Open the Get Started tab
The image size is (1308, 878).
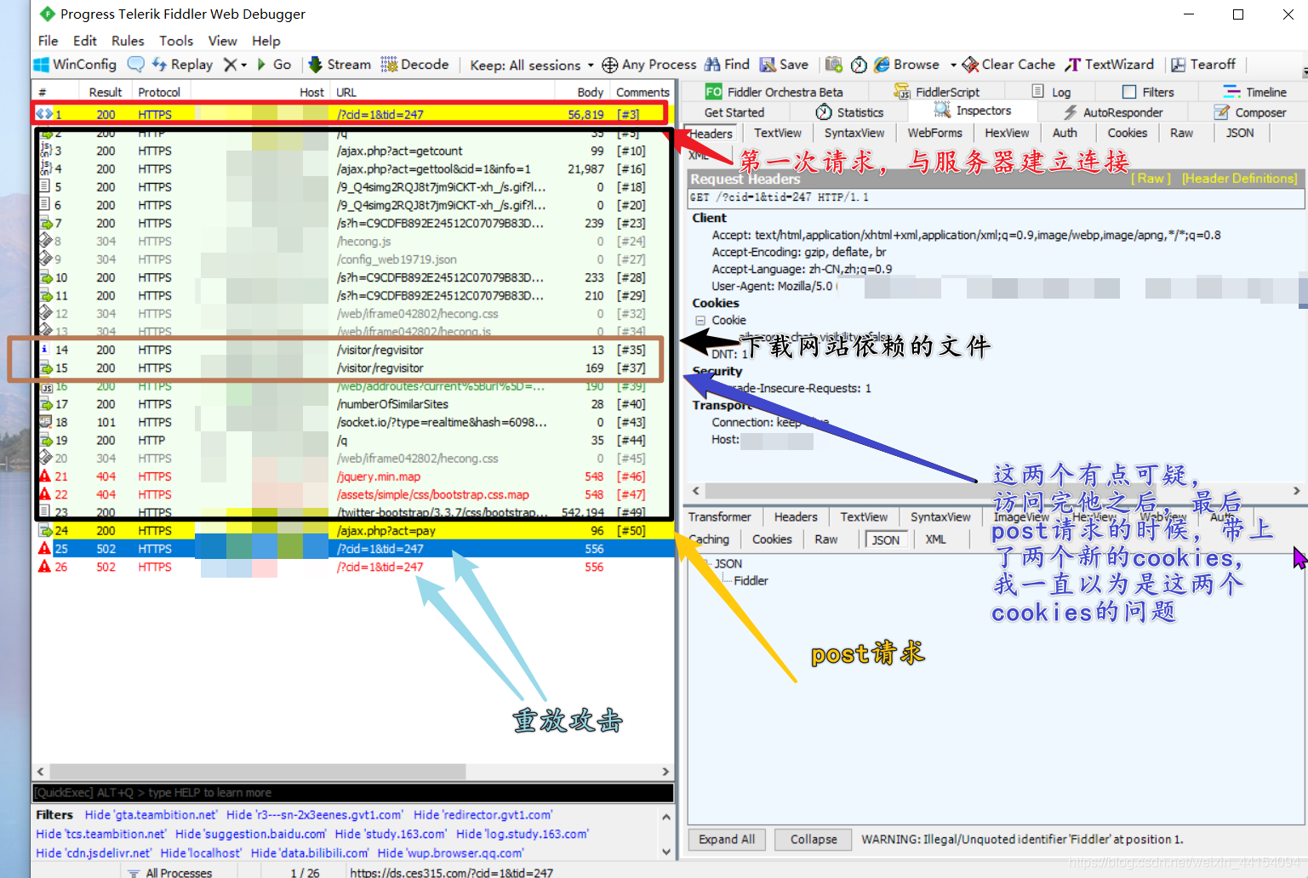tap(734, 112)
